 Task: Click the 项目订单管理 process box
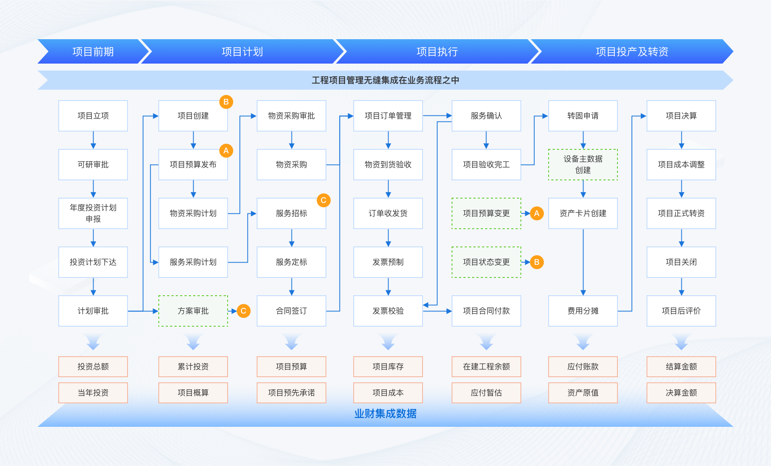(x=388, y=116)
